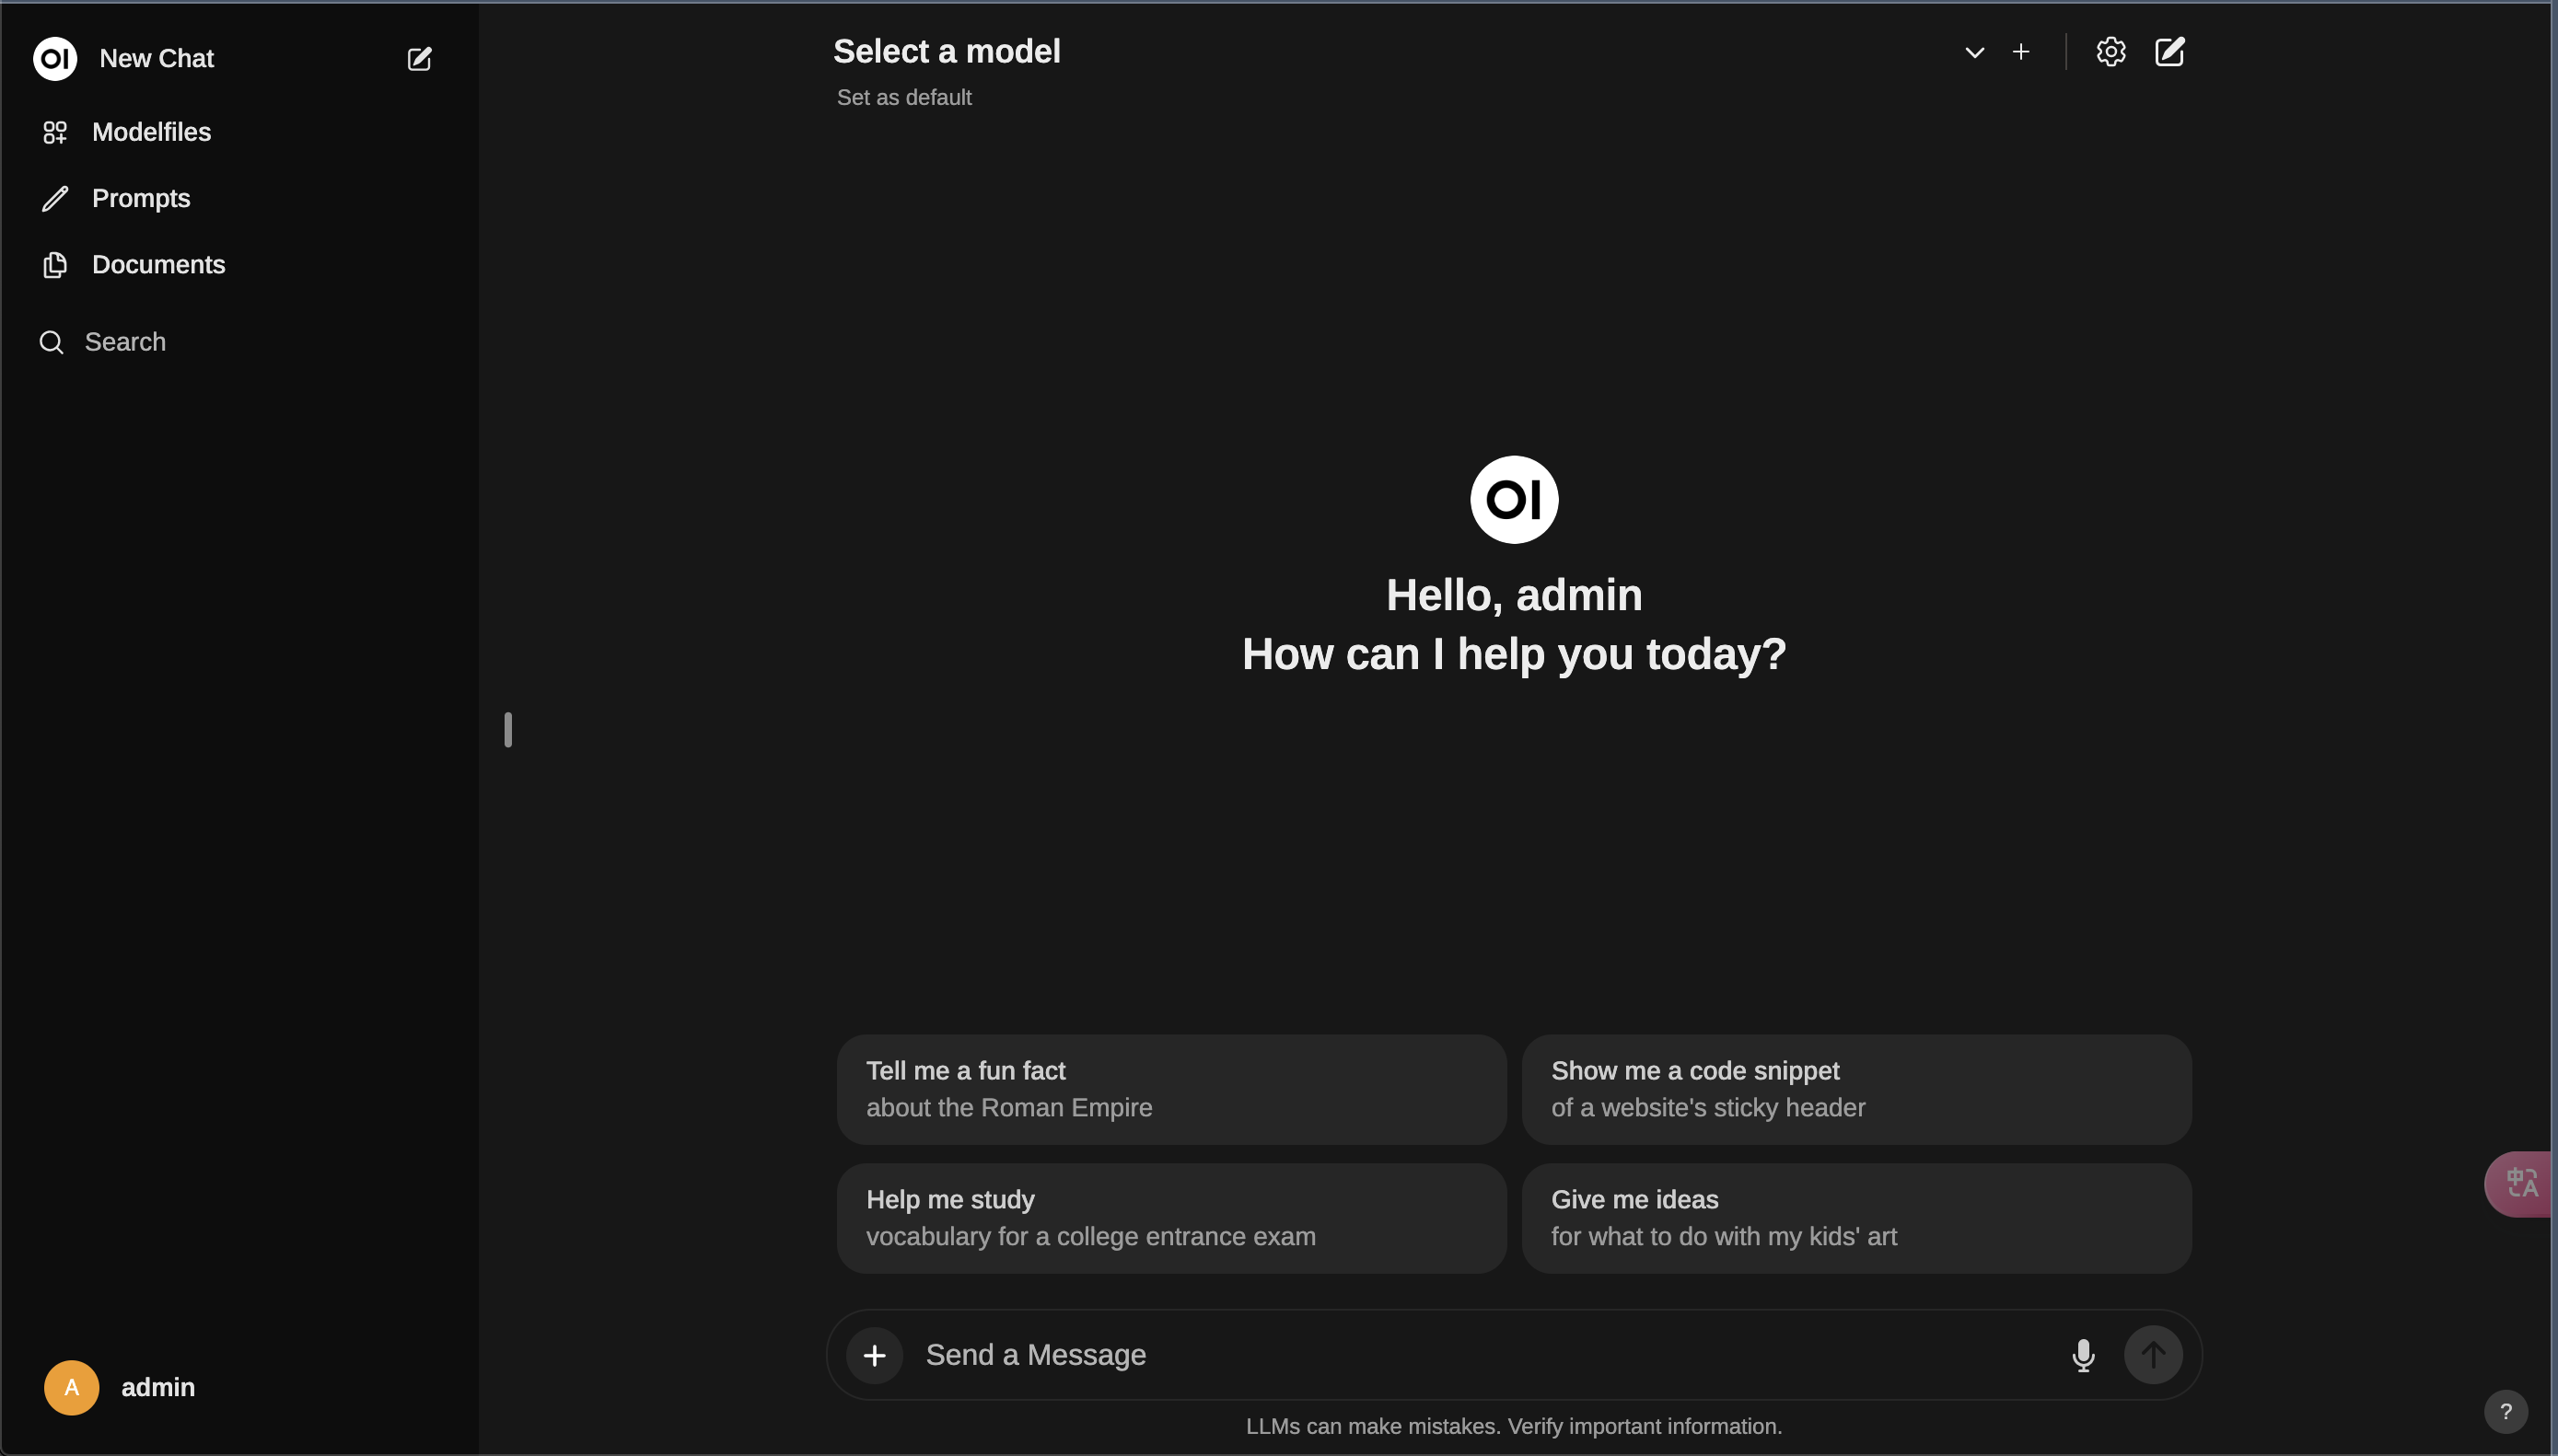Viewport: 2558px width, 1456px height.
Task: Activate the microphone voice input
Action: 2083,1355
